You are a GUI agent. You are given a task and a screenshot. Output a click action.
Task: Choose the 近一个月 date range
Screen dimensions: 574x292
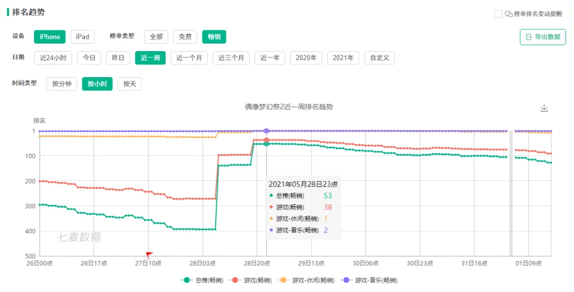pyautogui.click(x=189, y=58)
